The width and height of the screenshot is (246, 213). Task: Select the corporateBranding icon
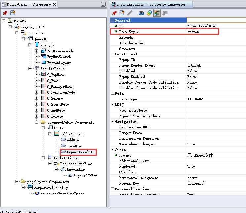(30, 187)
